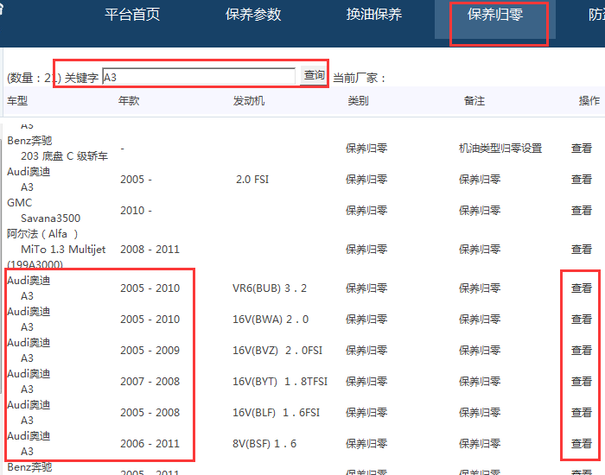Viewport: 605px width, 475px height.
Task: Click the 当前厂家 label
Action: point(360,79)
